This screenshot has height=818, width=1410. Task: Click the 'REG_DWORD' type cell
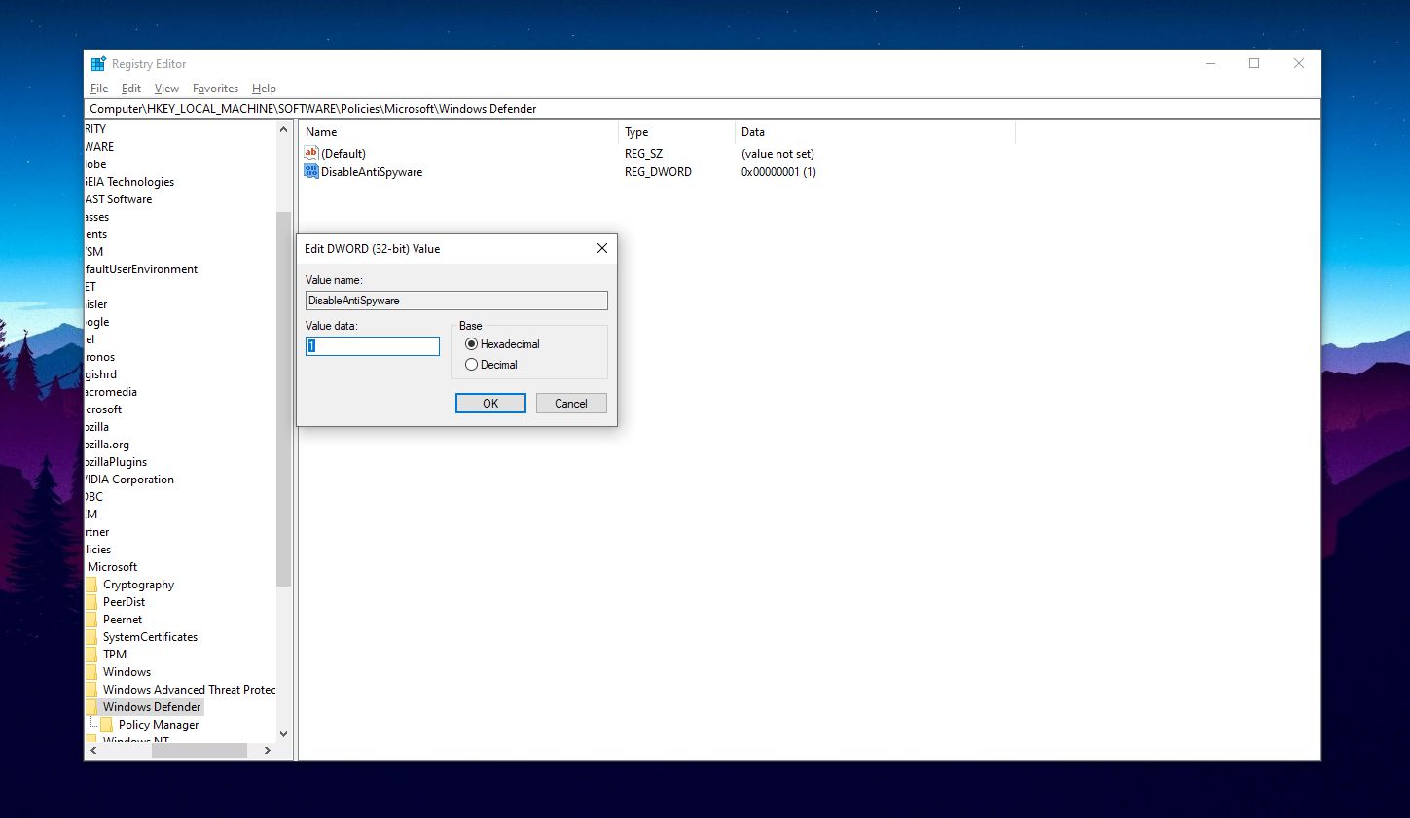pos(658,172)
